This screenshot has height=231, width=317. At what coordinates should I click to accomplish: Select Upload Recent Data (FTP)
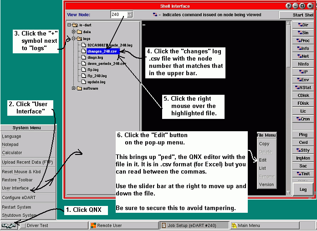[x=27, y=162]
